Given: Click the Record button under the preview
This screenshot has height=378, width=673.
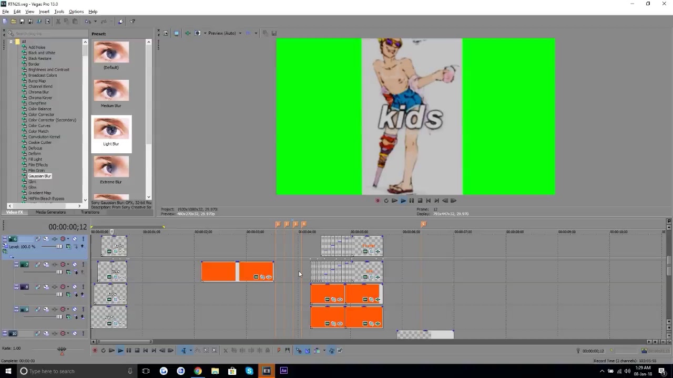Looking at the screenshot, I should (x=378, y=201).
